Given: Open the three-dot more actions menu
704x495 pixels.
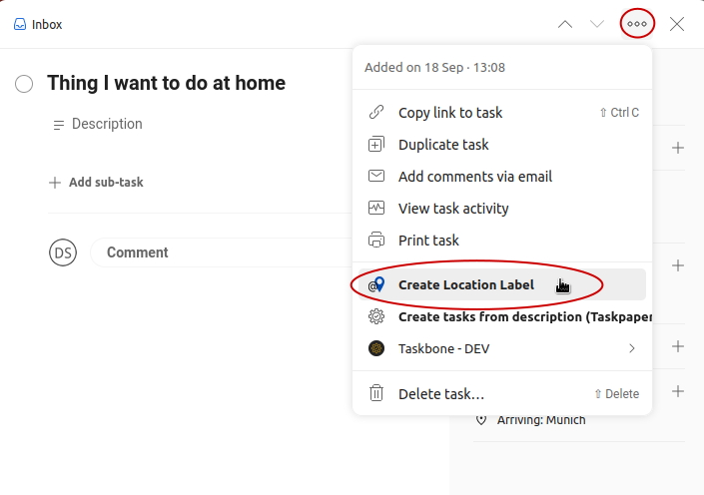Looking at the screenshot, I should pos(637,24).
